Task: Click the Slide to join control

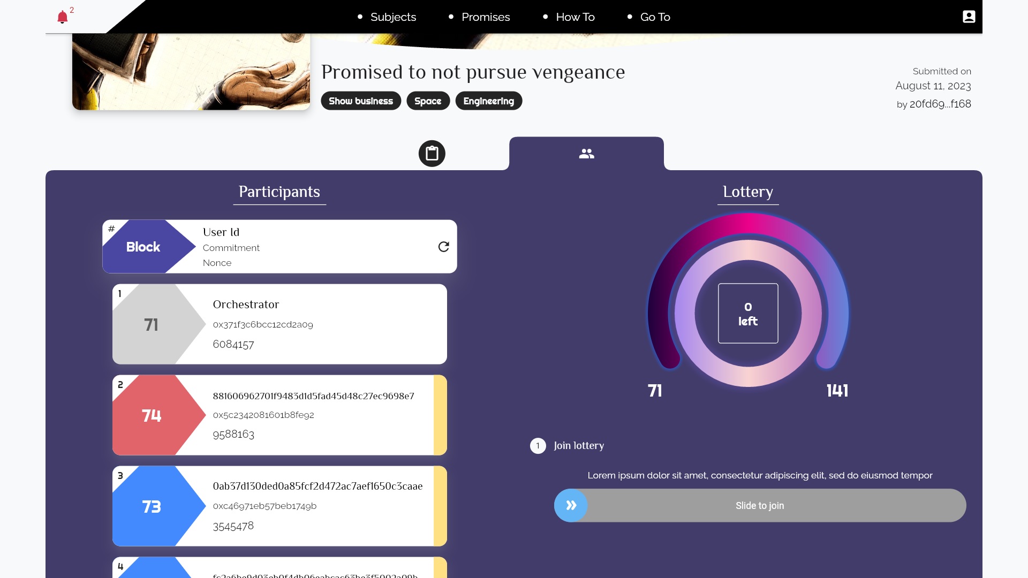Action: [x=759, y=505]
